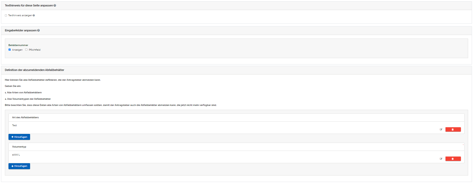
Task: Edit the '5000 L' volume type entry
Action: [x=441, y=159]
